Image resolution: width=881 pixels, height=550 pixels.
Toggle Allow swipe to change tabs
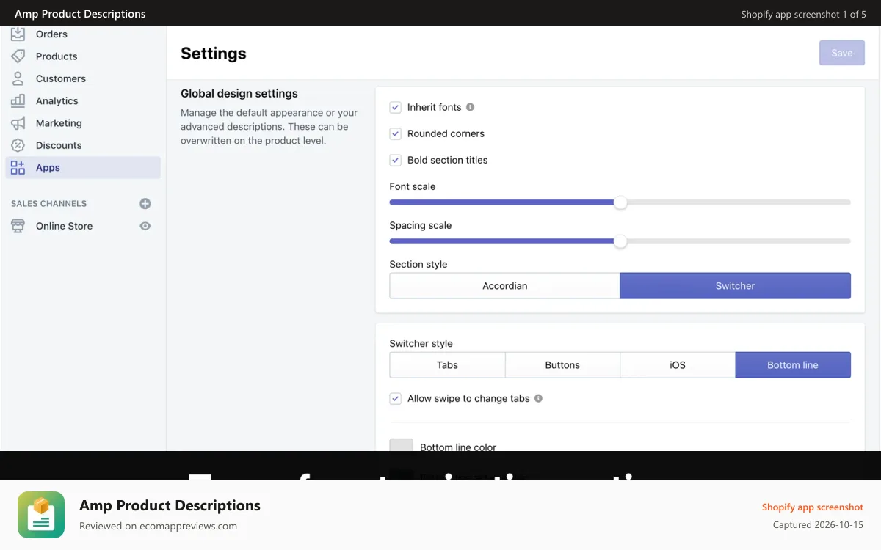pyautogui.click(x=396, y=398)
